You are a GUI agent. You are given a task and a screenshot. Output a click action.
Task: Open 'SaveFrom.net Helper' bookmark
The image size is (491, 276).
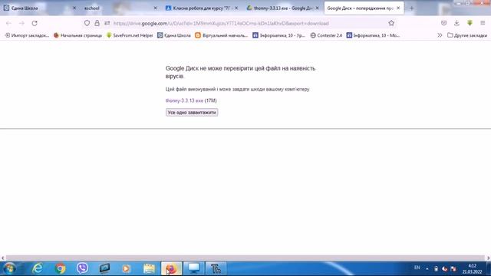click(x=130, y=35)
